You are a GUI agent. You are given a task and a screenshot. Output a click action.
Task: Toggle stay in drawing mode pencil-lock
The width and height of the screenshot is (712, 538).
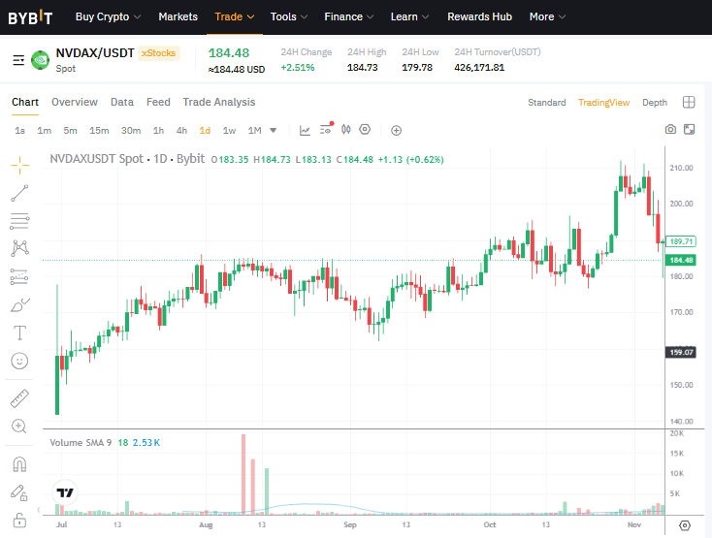pos(19,492)
